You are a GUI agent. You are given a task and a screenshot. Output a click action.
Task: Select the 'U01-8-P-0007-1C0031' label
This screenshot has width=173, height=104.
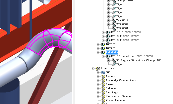click(x=125, y=40)
